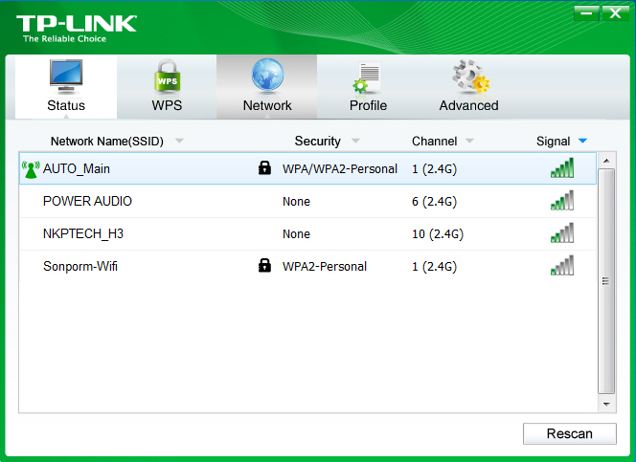Viewport: 636px width, 462px height.
Task: Click Sonporm-Wifi signal strength bars
Action: 562,265
